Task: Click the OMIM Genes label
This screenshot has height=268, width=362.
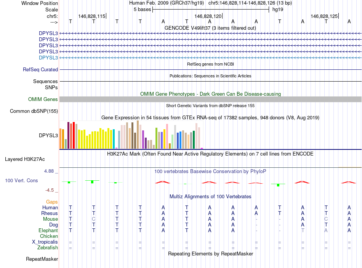Action: coord(43,99)
